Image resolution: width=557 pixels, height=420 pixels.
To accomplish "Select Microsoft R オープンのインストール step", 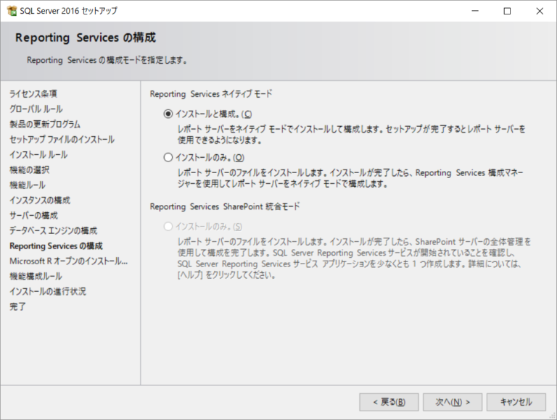I will [68, 261].
